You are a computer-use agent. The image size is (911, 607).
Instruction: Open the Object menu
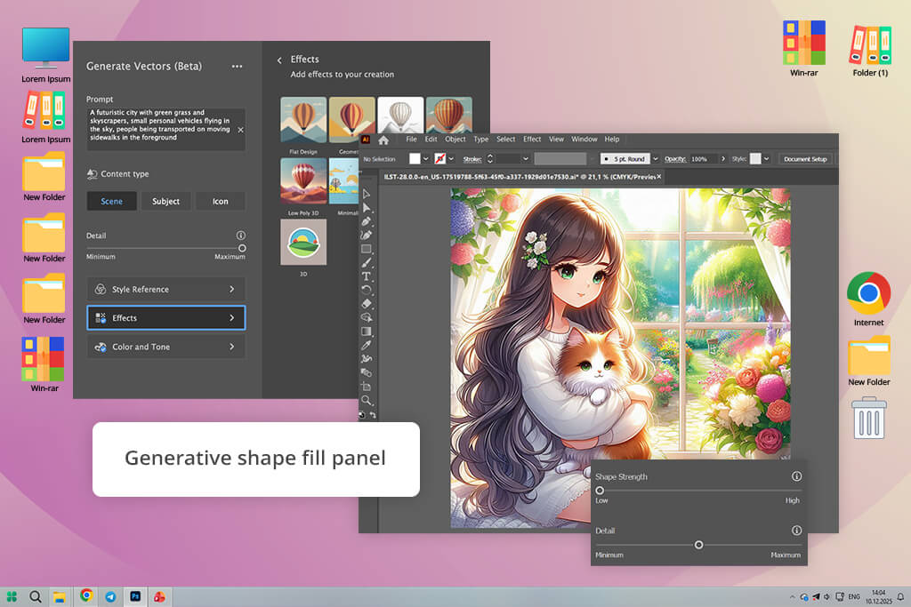click(x=455, y=140)
